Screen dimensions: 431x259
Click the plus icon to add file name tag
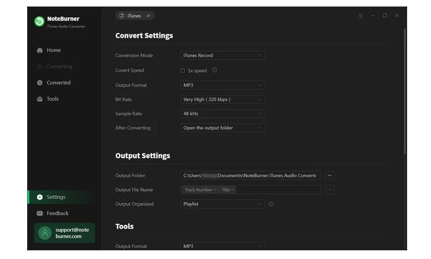pos(329,190)
